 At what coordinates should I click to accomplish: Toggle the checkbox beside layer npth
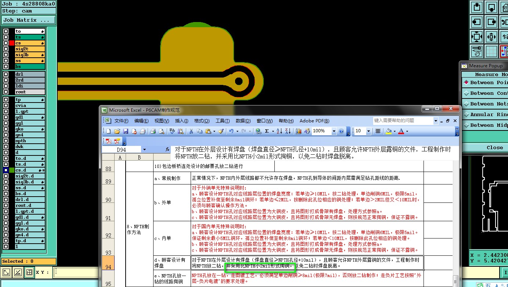tap(6, 141)
